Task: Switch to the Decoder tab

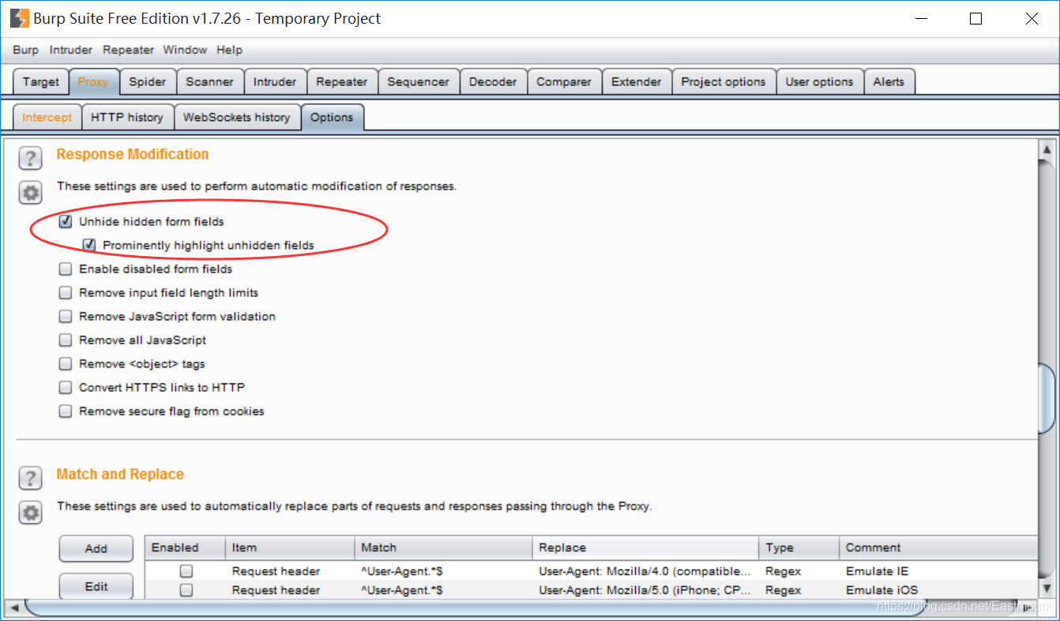Action: tap(493, 81)
